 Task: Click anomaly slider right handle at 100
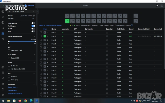35,41
